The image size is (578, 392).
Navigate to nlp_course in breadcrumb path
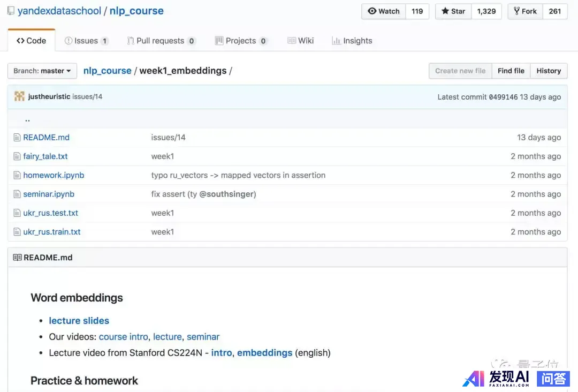coord(107,71)
